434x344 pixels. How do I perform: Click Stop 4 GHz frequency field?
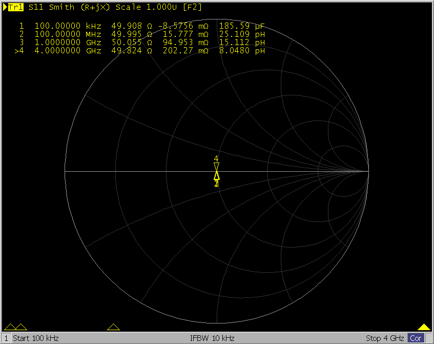click(385, 338)
